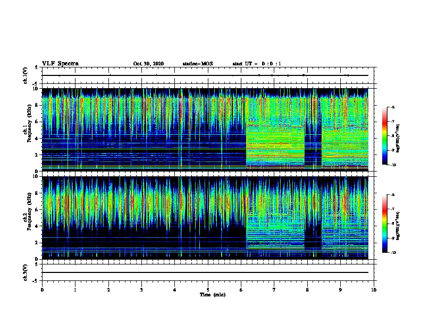Image resolution: width=421 pixels, height=325 pixels.
Task: Click time axis tick label "4"
Action: click(175, 290)
